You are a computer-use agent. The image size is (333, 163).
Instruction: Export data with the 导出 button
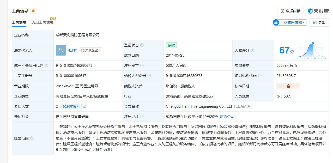coord(319,22)
